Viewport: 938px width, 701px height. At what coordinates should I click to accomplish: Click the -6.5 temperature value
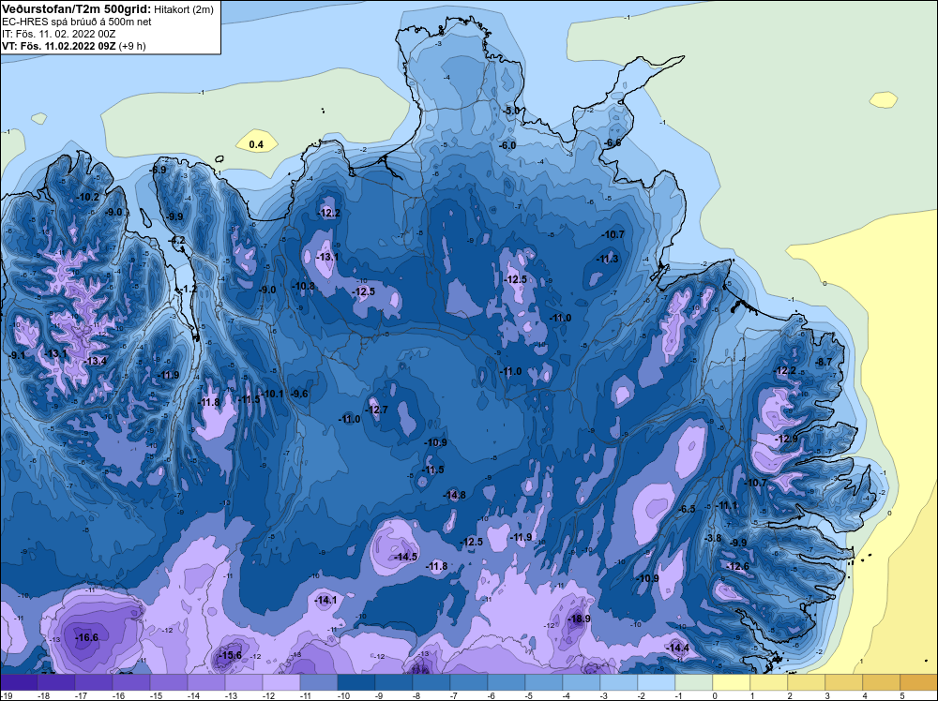[x=687, y=509]
